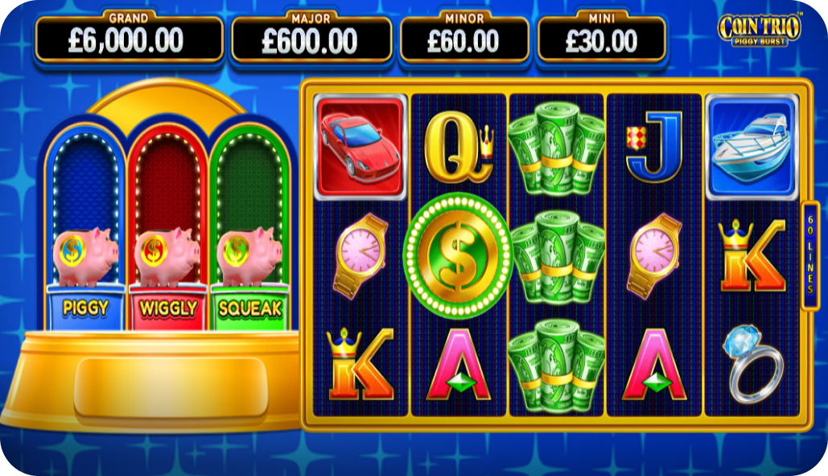Click the crowned K on fifth reel
Image resolution: width=828 pixels, height=476 pixels.
(752, 255)
